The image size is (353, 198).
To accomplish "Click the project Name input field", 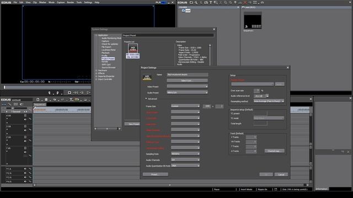I will coord(188,74).
